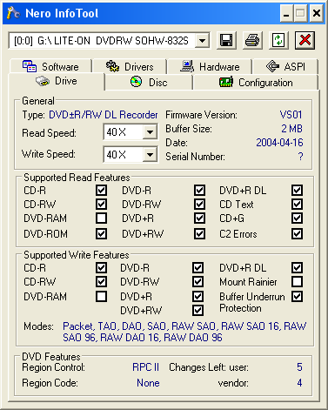Open the drive selection dropdown arrow
328x410 pixels.
[202, 41]
